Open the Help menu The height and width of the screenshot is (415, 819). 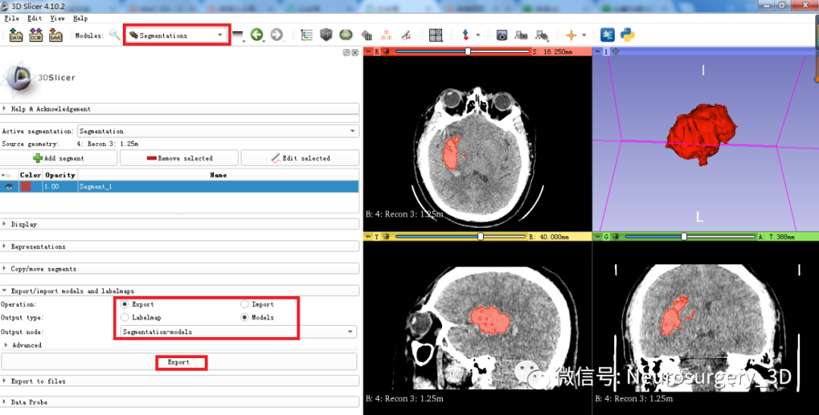tap(80, 18)
